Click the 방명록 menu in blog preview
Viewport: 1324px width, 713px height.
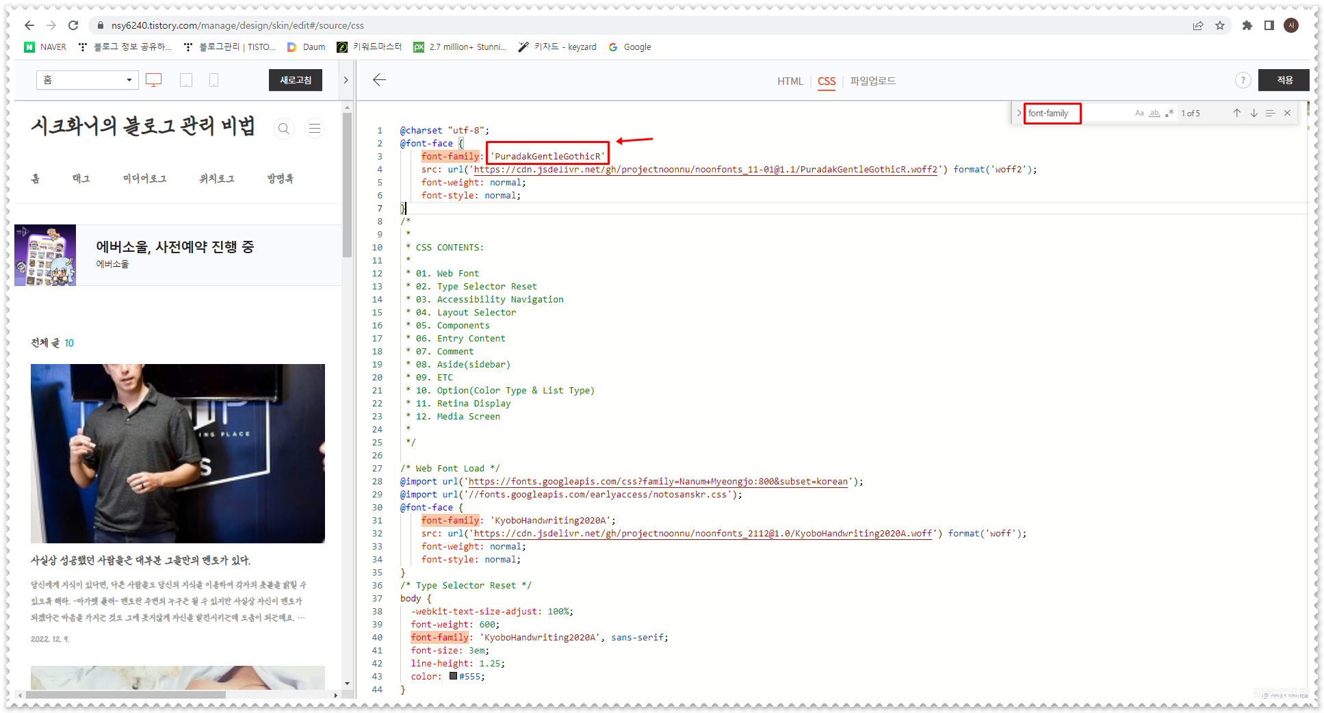tap(281, 179)
